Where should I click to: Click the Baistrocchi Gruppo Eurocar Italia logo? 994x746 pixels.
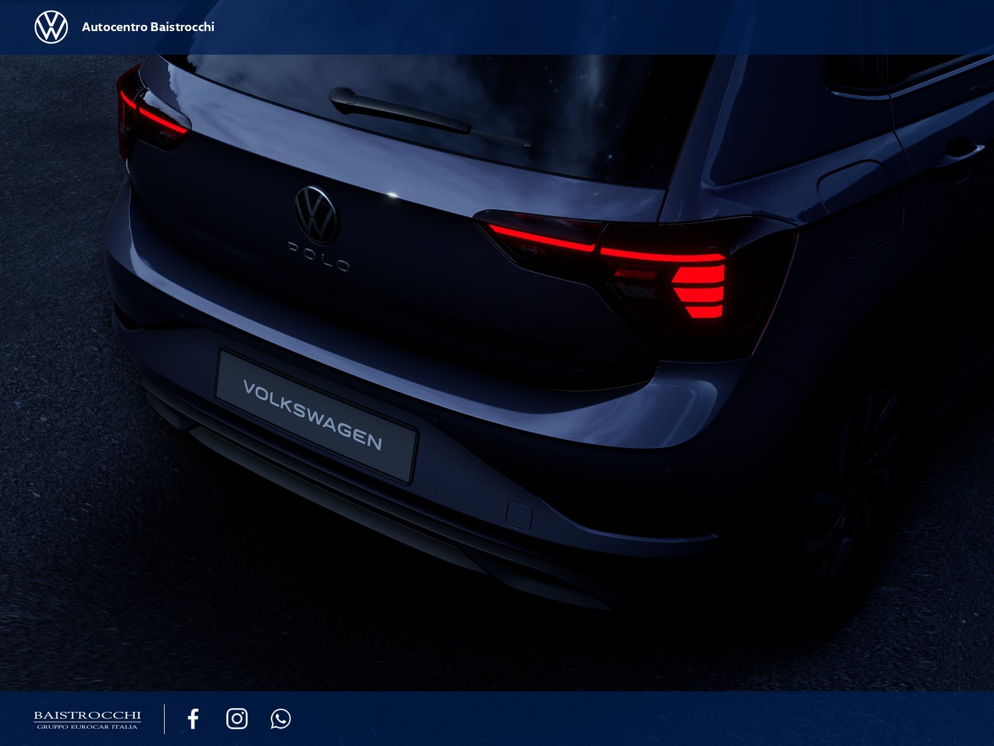[87, 720]
